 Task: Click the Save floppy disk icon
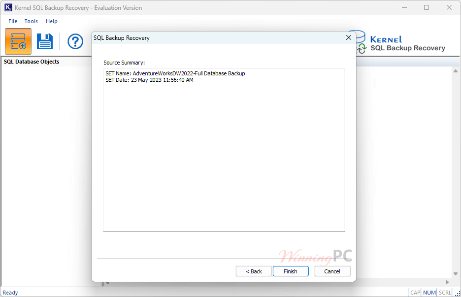pyautogui.click(x=45, y=41)
